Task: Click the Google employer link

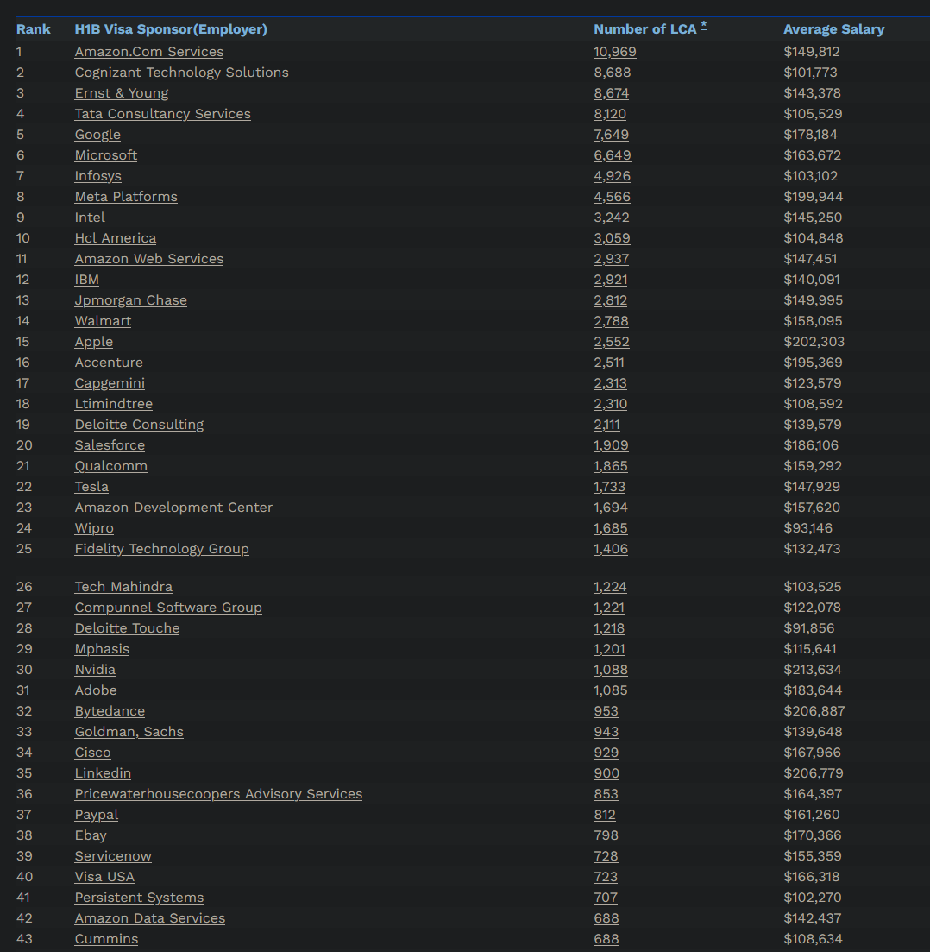Action: tap(97, 134)
